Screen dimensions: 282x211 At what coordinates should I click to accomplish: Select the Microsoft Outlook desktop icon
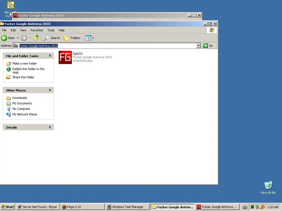click(10, 9)
